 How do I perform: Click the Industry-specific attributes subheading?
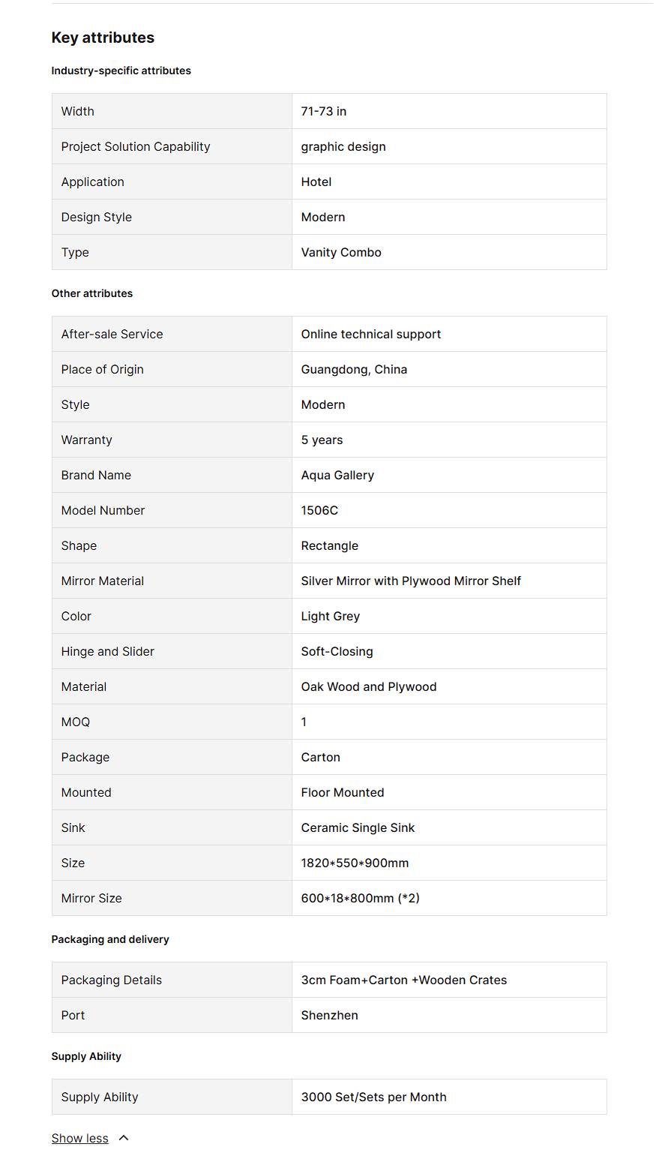pos(121,71)
